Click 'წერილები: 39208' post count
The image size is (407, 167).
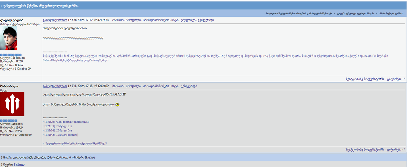[12, 61]
